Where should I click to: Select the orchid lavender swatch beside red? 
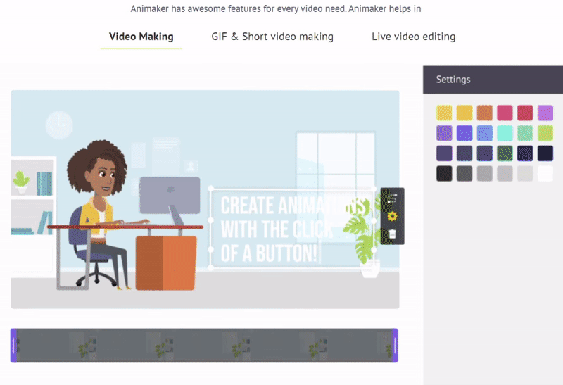coord(545,113)
